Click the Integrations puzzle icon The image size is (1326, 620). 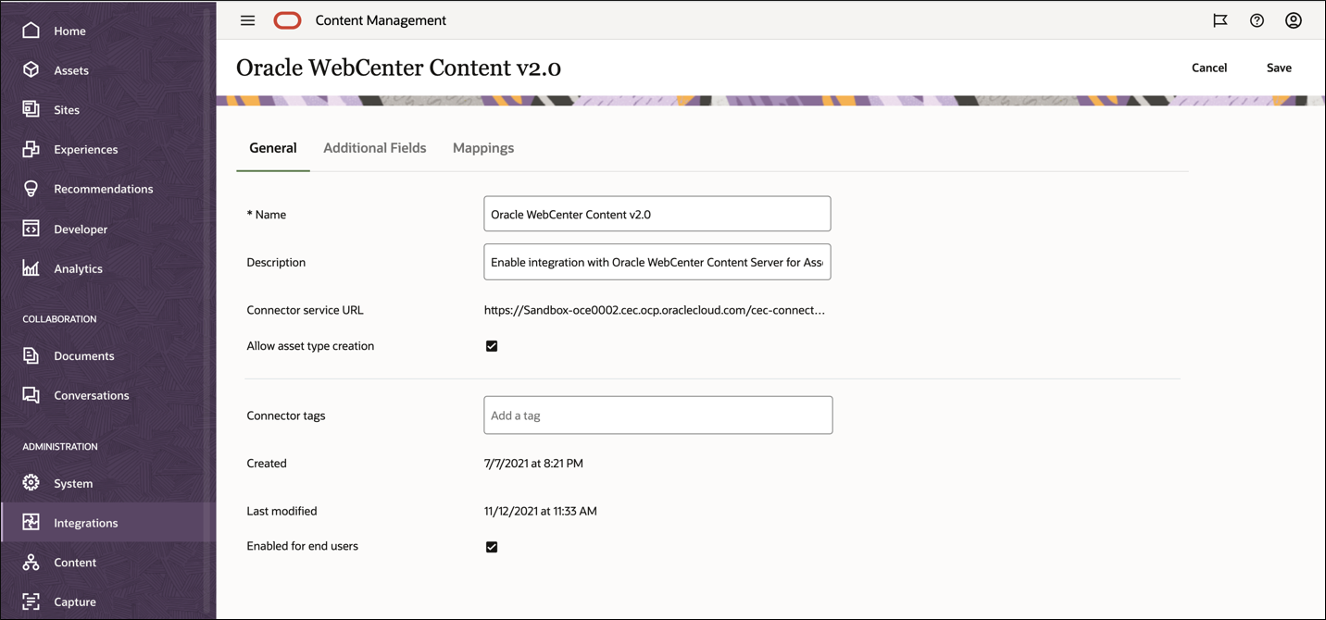31,523
